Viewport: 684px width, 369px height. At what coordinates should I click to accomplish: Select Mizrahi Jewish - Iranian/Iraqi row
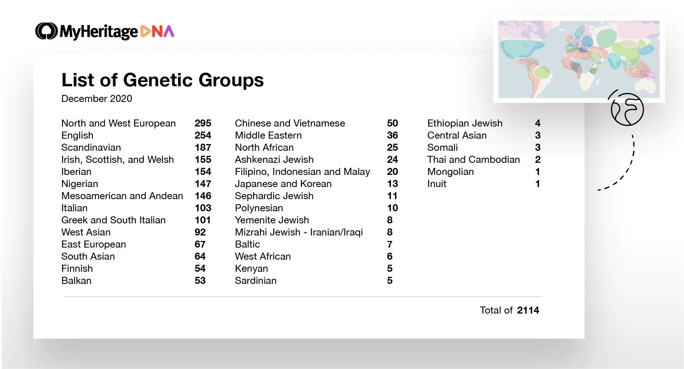[x=299, y=232]
